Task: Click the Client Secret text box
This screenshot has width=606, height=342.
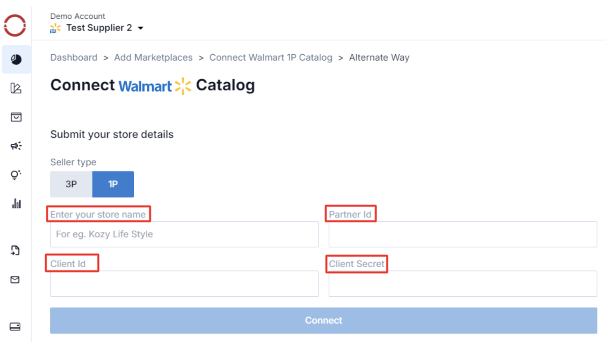Action: [462, 284]
